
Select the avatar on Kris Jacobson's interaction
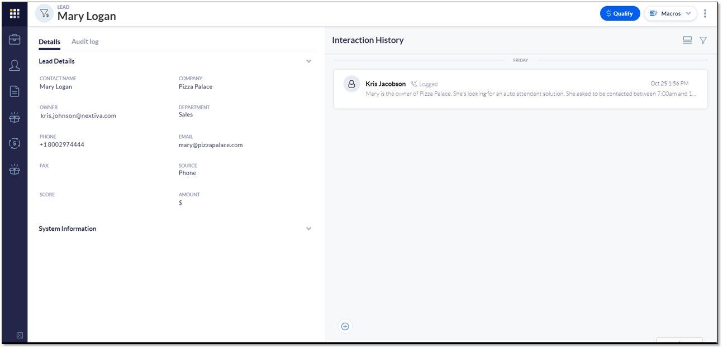[x=351, y=84]
